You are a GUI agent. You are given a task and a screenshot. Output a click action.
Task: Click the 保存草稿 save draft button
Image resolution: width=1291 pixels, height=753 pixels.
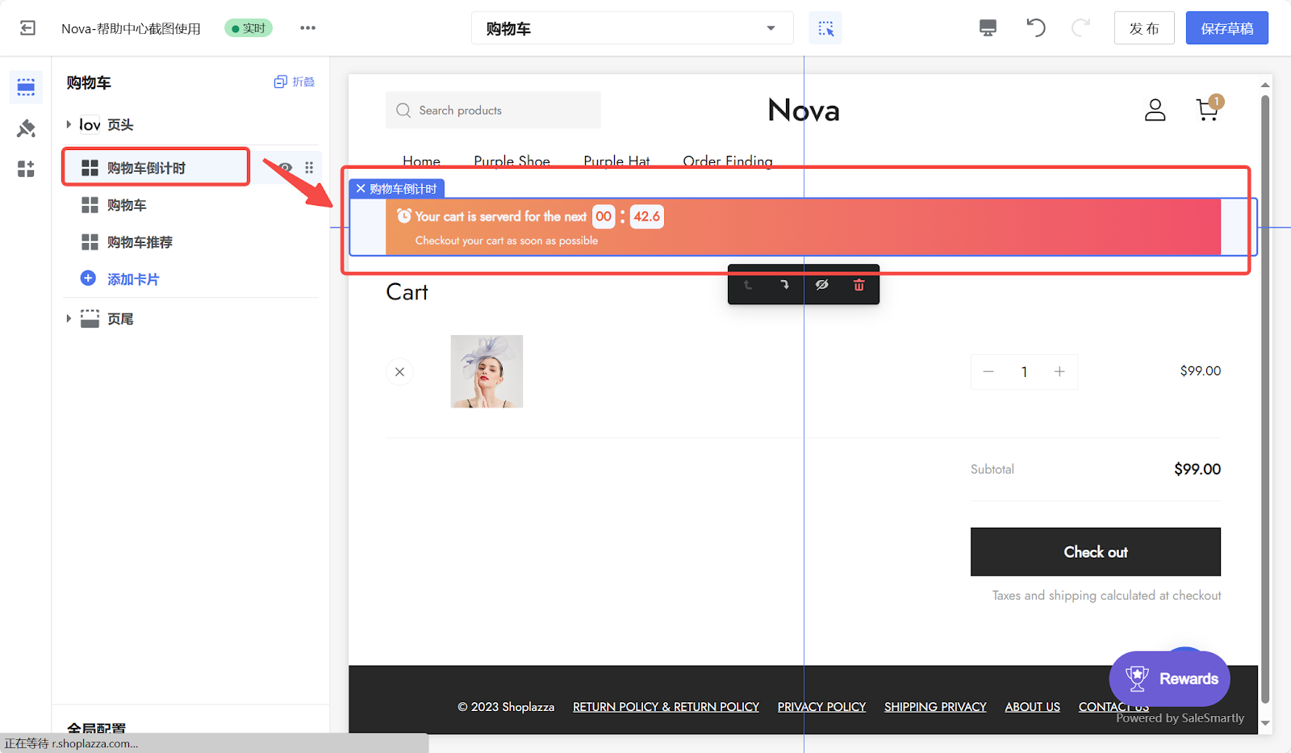(1226, 28)
